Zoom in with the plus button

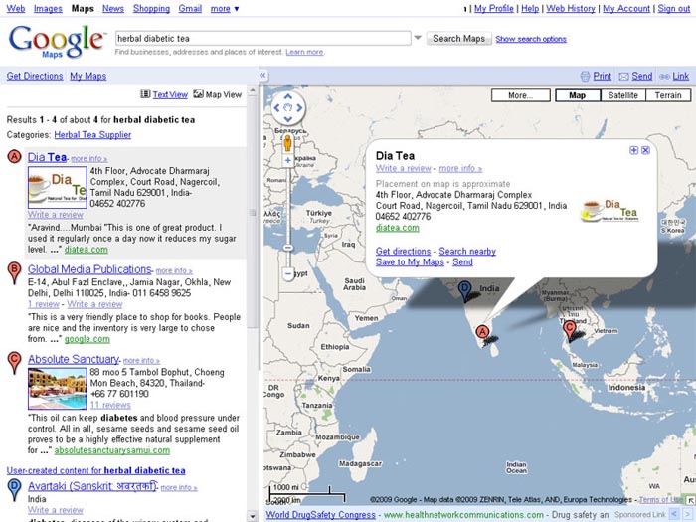[x=287, y=160]
